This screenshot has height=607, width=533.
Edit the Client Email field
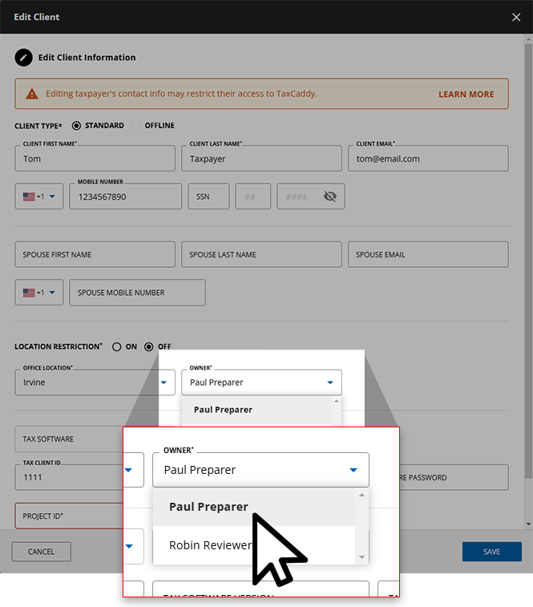coord(428,158)
